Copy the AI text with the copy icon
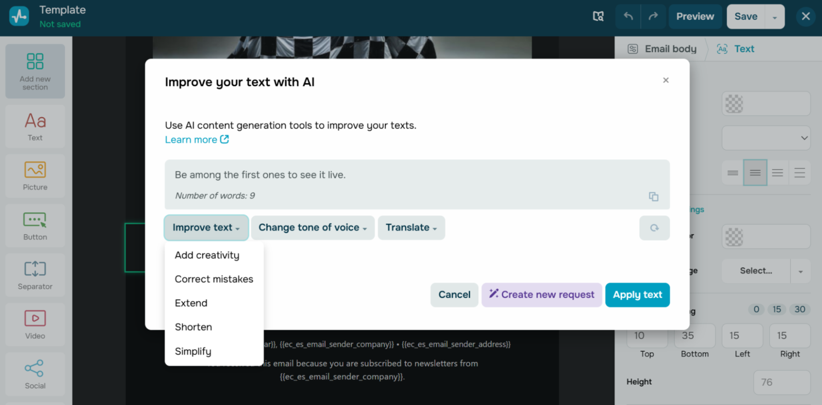The width and height of the screenshot is (822, 405). 654,196
